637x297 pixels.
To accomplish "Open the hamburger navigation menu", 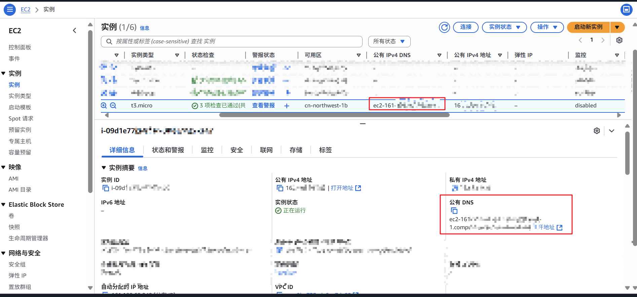I will 9,10.
